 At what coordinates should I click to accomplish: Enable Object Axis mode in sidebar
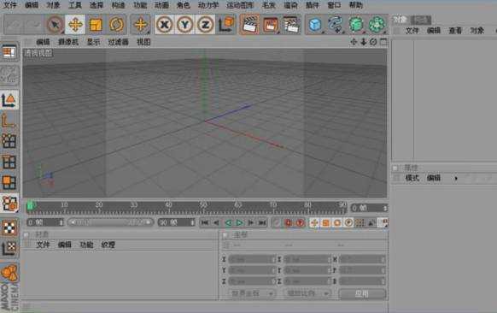(9, 121)
